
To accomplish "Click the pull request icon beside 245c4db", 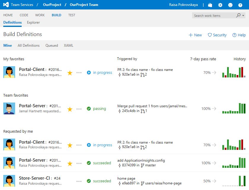I will click(x=143, y=111).
